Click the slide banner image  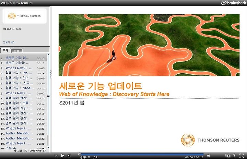click(x=149, y=45)
